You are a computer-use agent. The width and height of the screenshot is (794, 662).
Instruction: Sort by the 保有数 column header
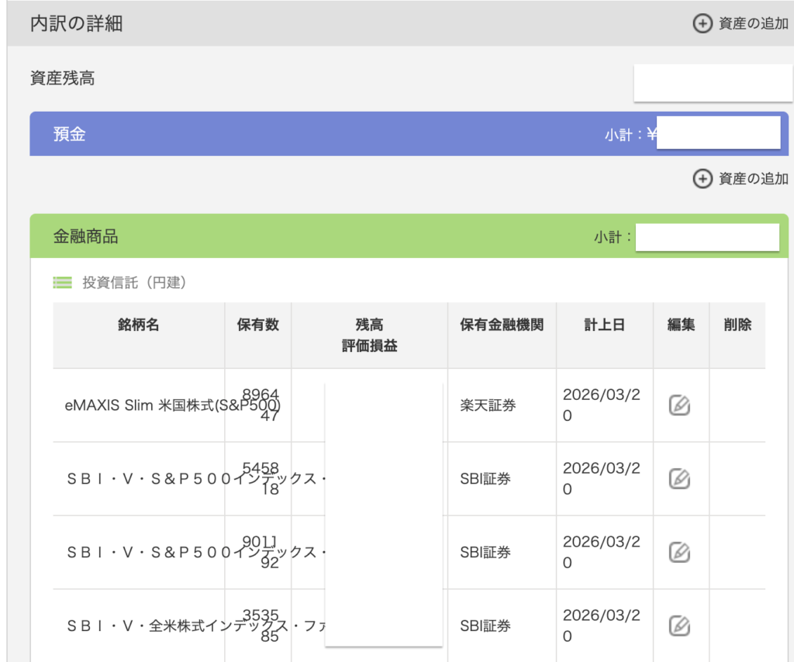257,325
